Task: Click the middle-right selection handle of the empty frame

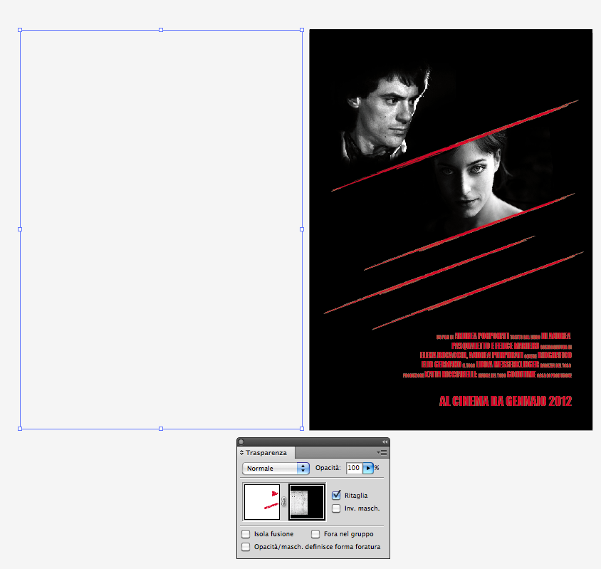Action: [302, 229]
